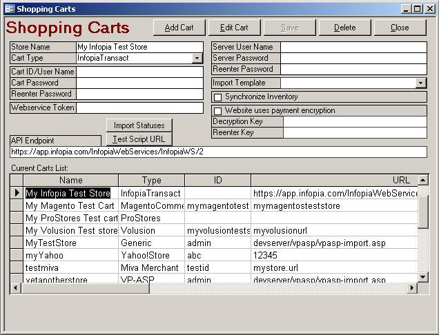Screen dimensions: 439x335
Task: Enable Synchronize Inventory checkbox
Action: (x=217, y=97)
